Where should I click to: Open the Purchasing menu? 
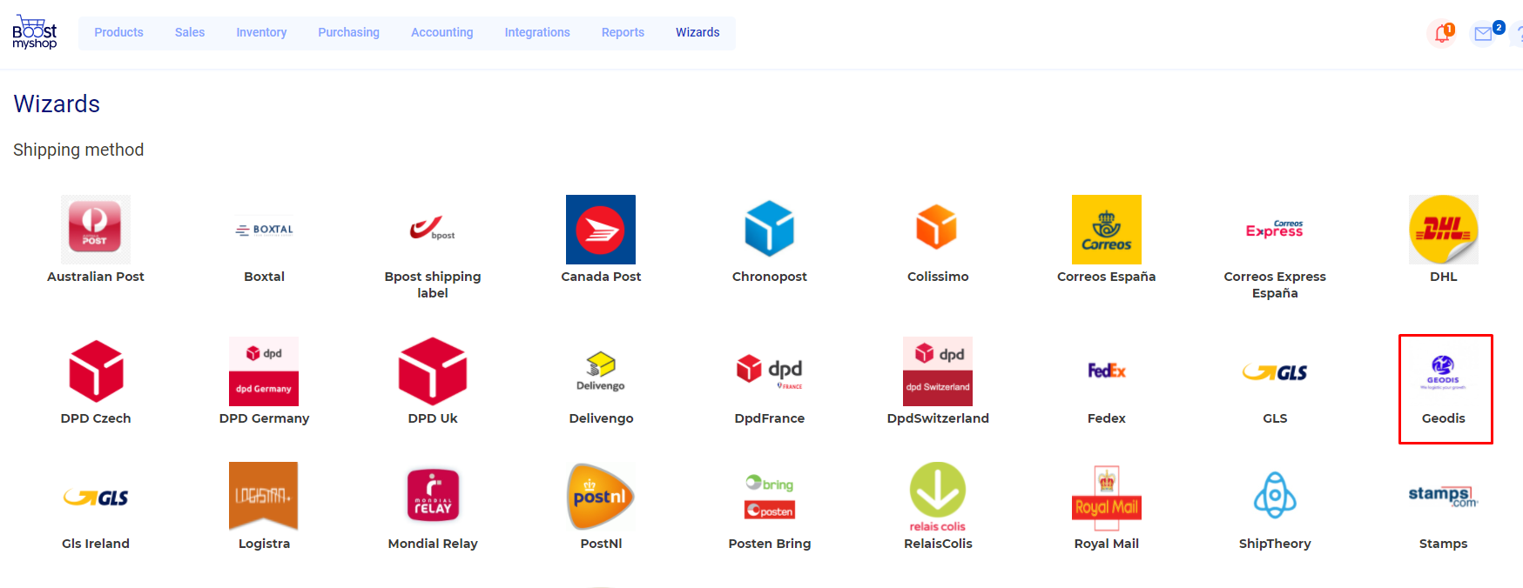[x=348, y=32]
